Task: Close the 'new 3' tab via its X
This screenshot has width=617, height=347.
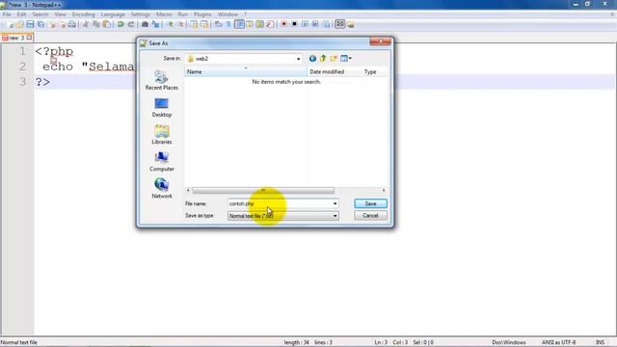Action: tap(29, 38)
